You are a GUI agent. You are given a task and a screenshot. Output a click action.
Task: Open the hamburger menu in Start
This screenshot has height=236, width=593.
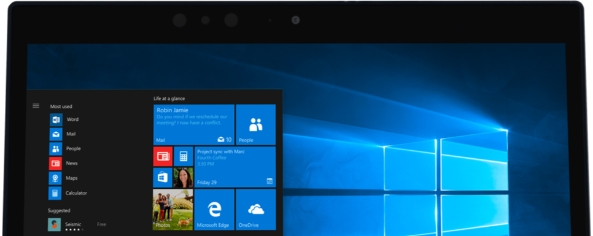click(36, 105)
